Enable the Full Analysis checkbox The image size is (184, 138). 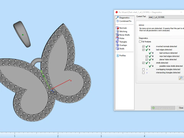tap(140, 41)
